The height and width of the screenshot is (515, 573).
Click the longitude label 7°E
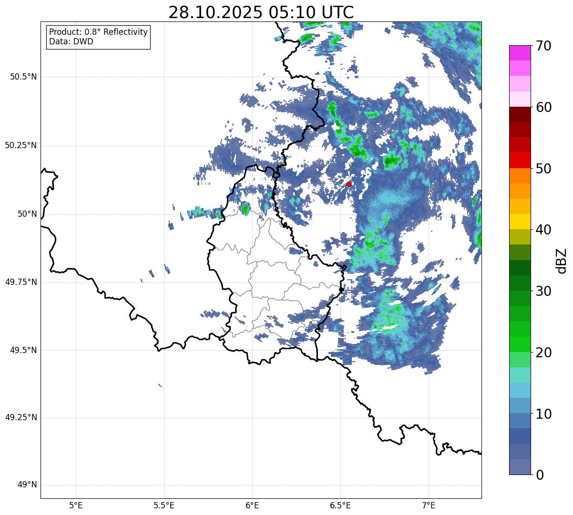429,505
